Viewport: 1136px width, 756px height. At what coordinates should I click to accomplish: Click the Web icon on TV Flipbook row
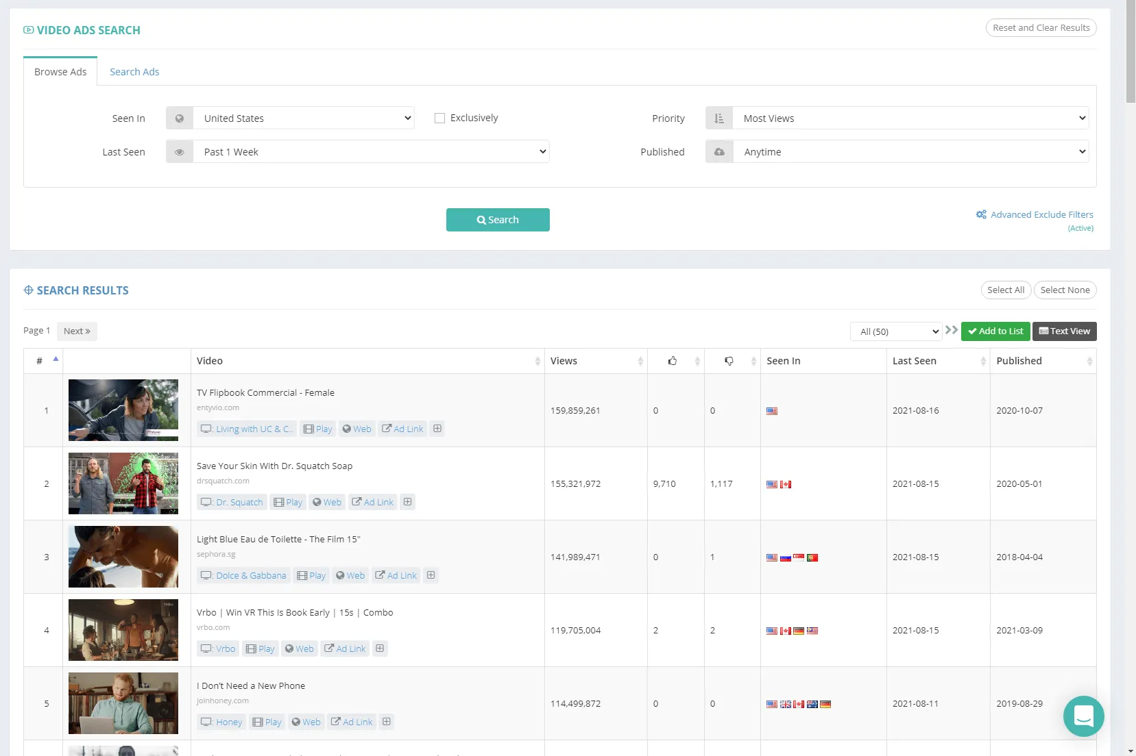click(x=357, y=428)
